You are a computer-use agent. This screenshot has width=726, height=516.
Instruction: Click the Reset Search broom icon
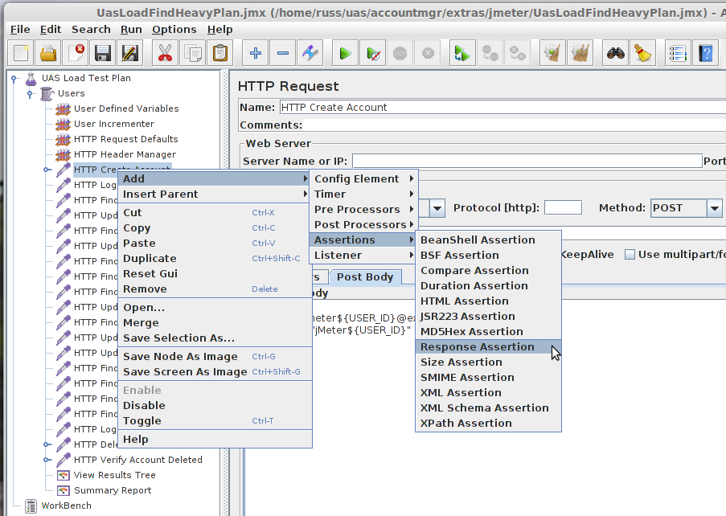click(642, 53)
